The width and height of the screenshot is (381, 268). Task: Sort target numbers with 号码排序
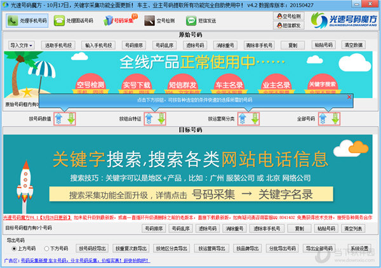(x=154, y=229)
